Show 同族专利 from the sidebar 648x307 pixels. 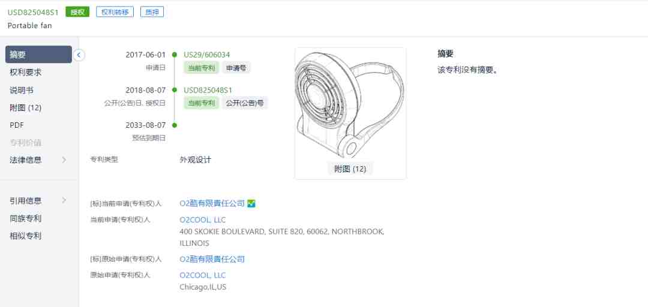click(x=26, y=219)
